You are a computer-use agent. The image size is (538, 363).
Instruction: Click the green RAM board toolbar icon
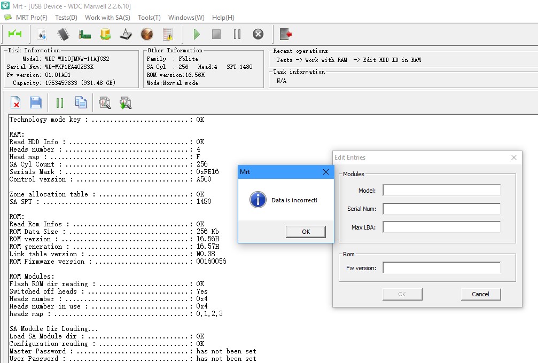click(x=84, y=34)
